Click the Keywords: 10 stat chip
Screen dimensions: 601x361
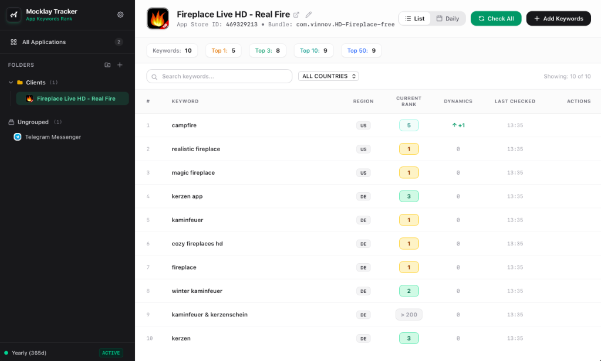pos(172,50)
